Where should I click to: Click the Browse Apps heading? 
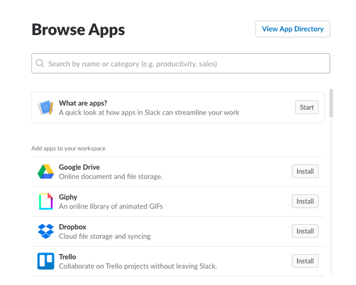[78, 30]
